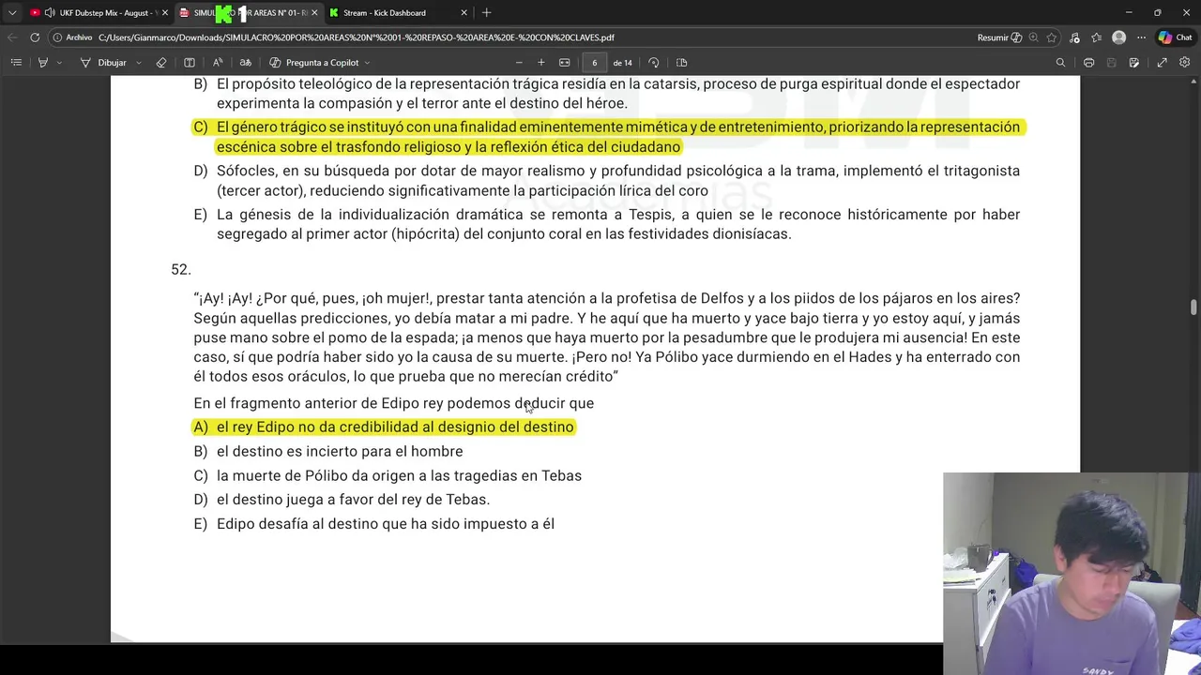Activate the Dibujar drawing tool
The width and height of the screenshot is (1201, 675).
point(104,63)
